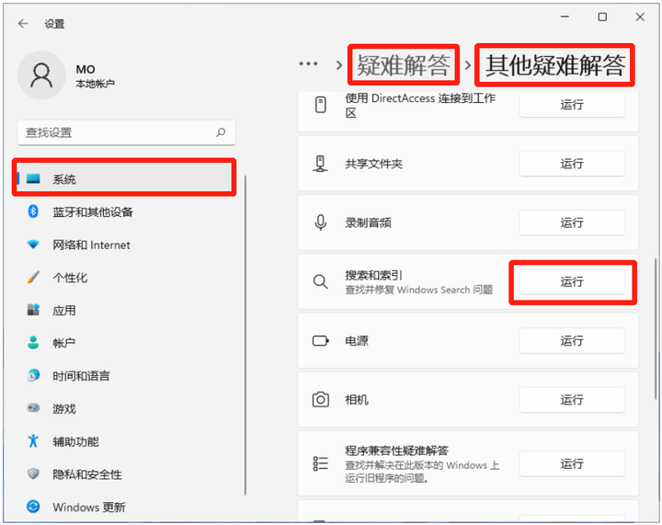The height and width of the screenshot is (525, 662).
Task: Click the 其他疑难解答 page title
Action: pyautogui.click(x=554, y=65)
